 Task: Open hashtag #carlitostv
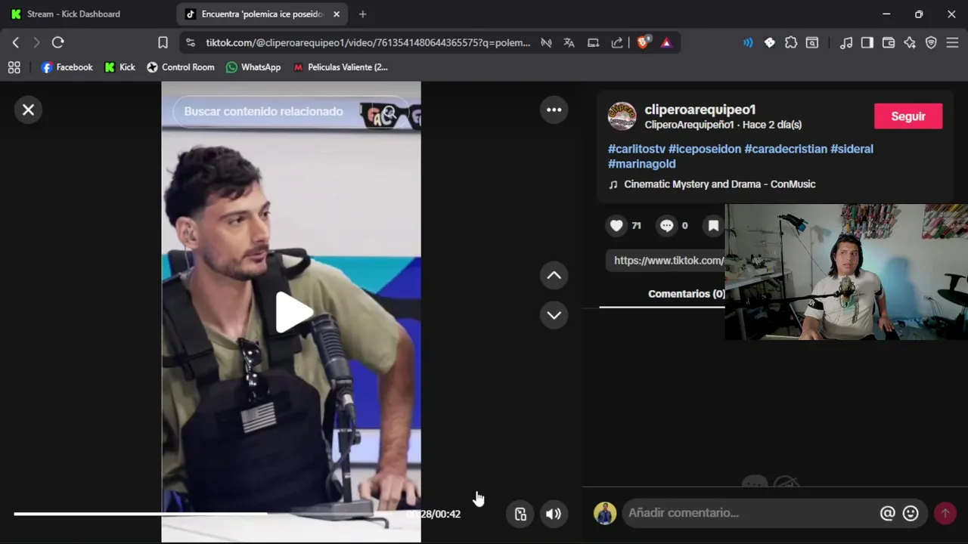[x=637, y=149]
